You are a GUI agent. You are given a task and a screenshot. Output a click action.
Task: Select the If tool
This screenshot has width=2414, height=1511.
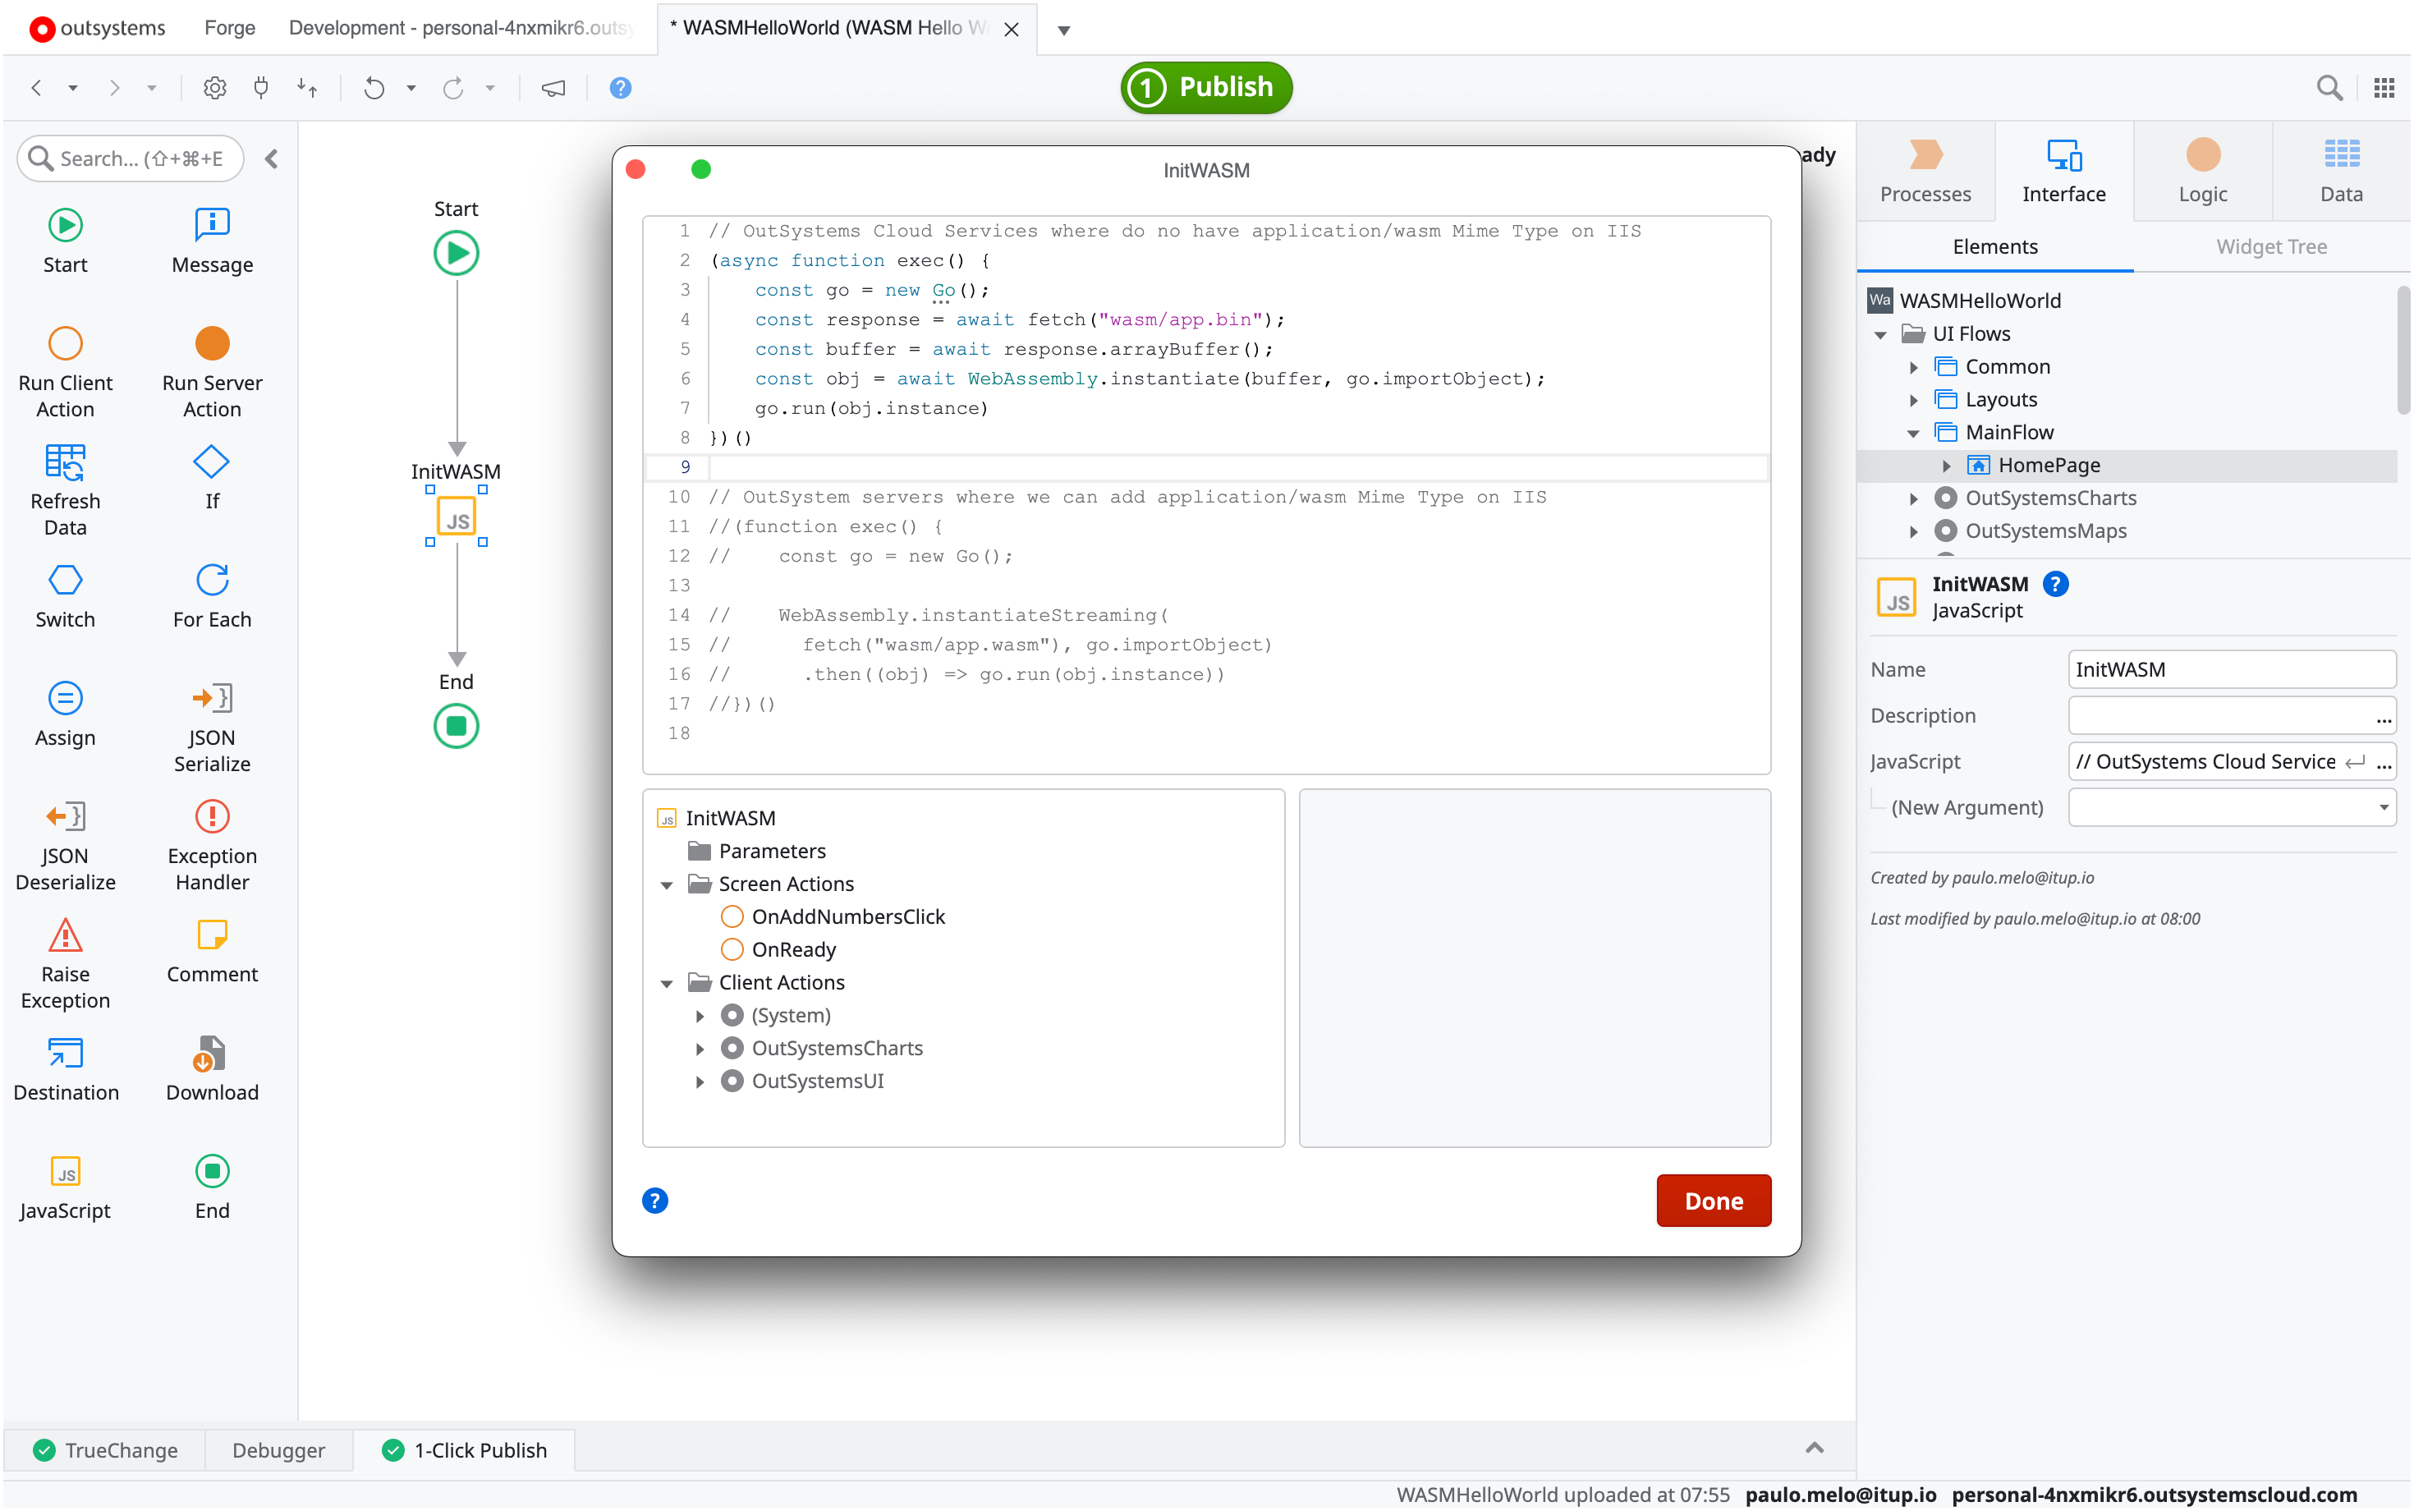point(212,476)
